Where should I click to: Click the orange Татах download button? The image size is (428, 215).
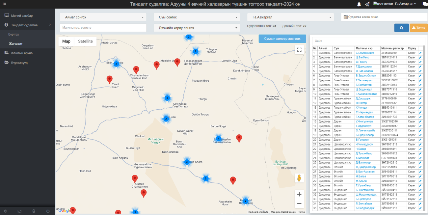[418, 28]
